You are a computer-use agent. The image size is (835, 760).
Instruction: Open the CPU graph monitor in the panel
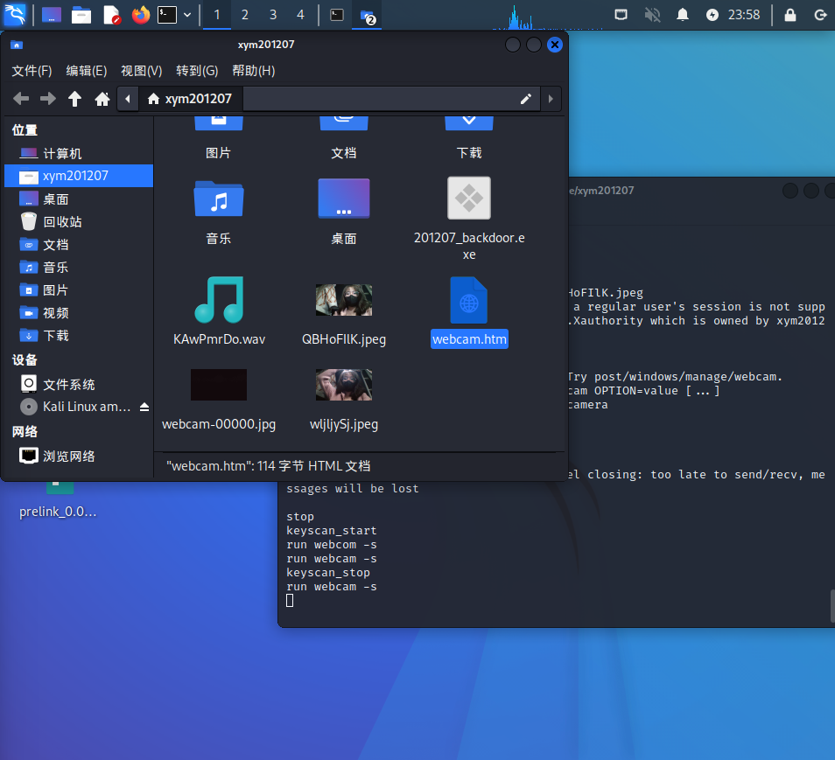click(x=547, y=16)
